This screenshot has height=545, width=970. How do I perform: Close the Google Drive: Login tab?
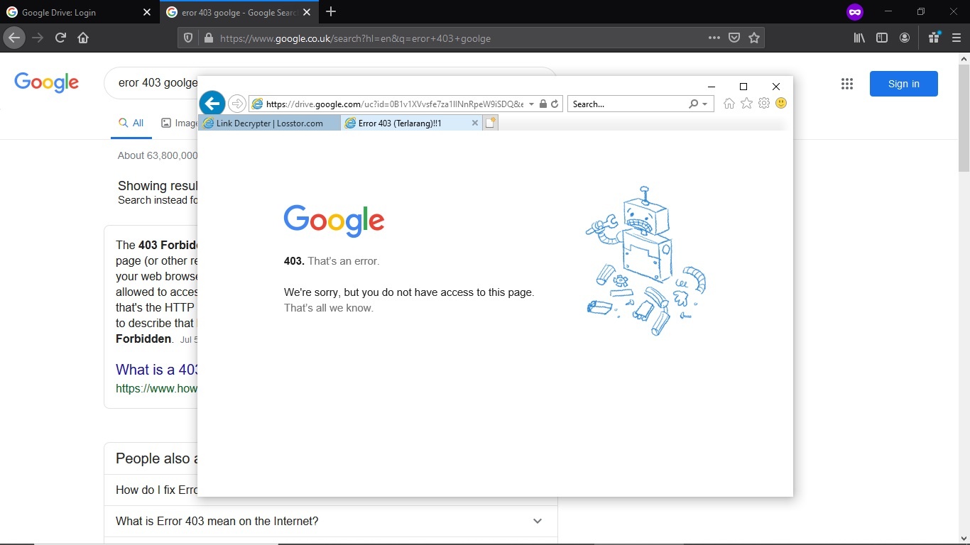[147, 12]
